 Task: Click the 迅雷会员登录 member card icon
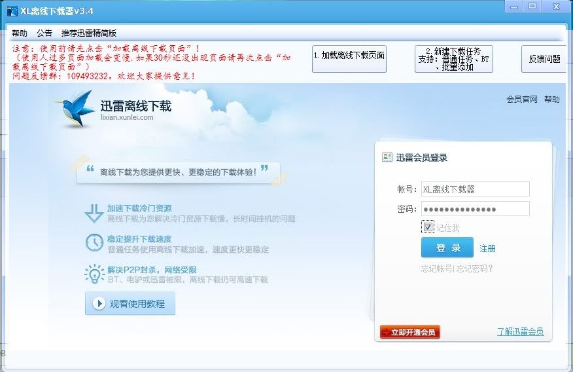pyautogui.click(x=387, y=157)
